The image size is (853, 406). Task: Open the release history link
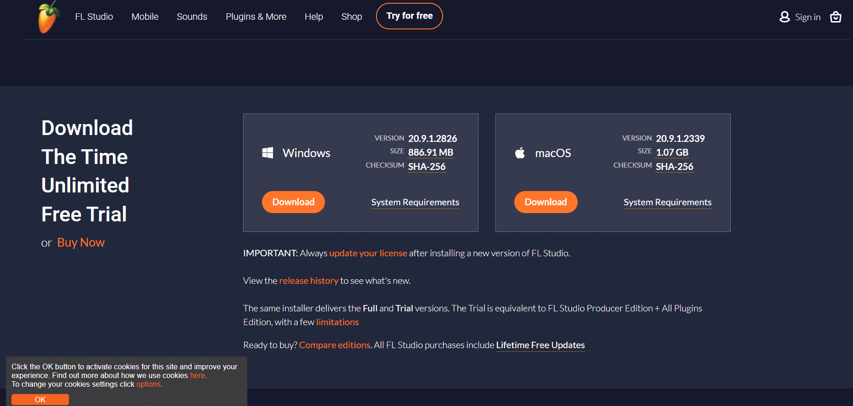coord(309,281)
